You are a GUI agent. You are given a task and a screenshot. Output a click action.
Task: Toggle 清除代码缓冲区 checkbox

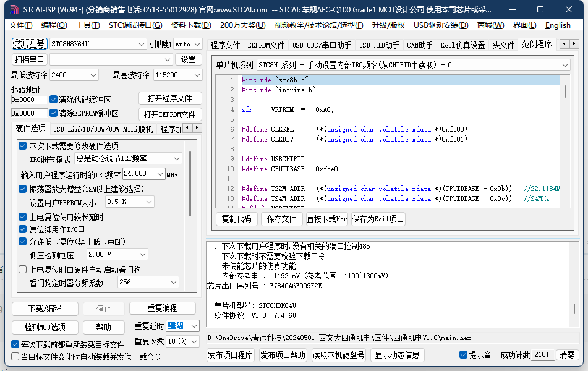click(x=54, y=100)
